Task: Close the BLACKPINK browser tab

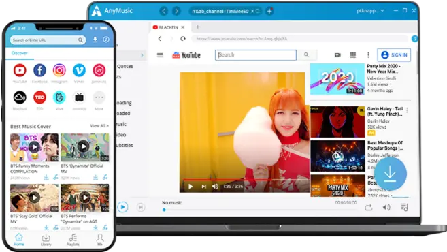Action: tap(183, 27)
